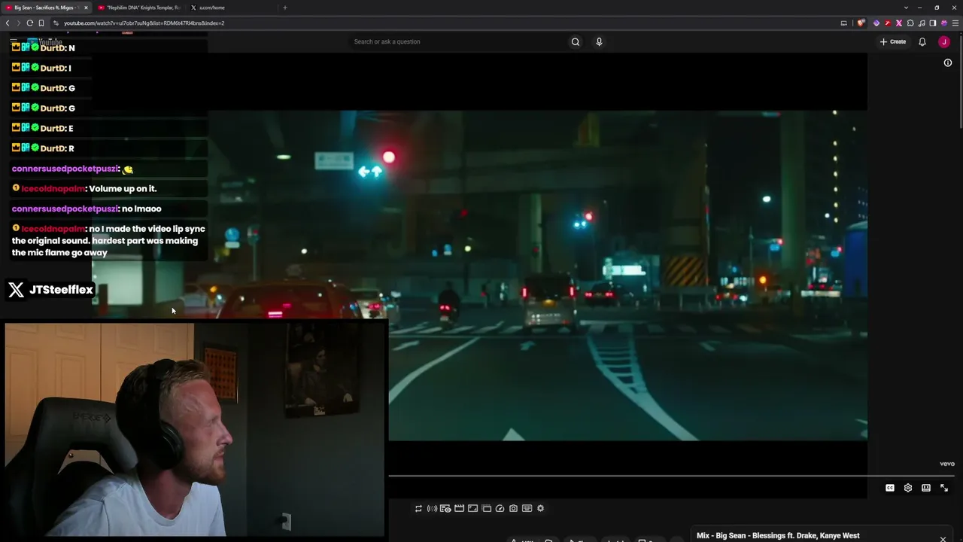
Task: Click the vevo logo on the video
Action: [947, 464]
